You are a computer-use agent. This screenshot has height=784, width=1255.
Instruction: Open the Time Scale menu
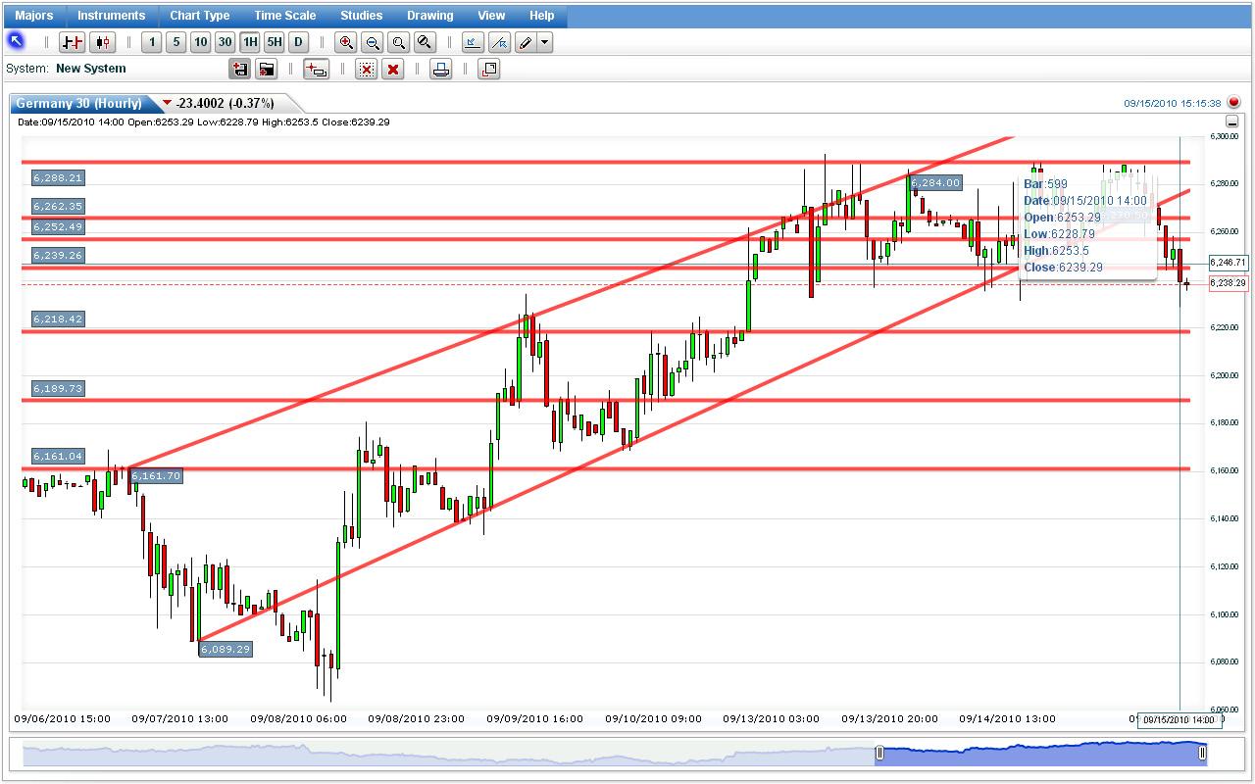284,16
